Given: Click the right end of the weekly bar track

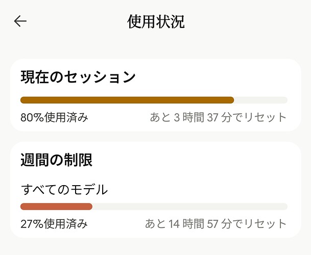Looking at the screenshot, I should [284, 207].
